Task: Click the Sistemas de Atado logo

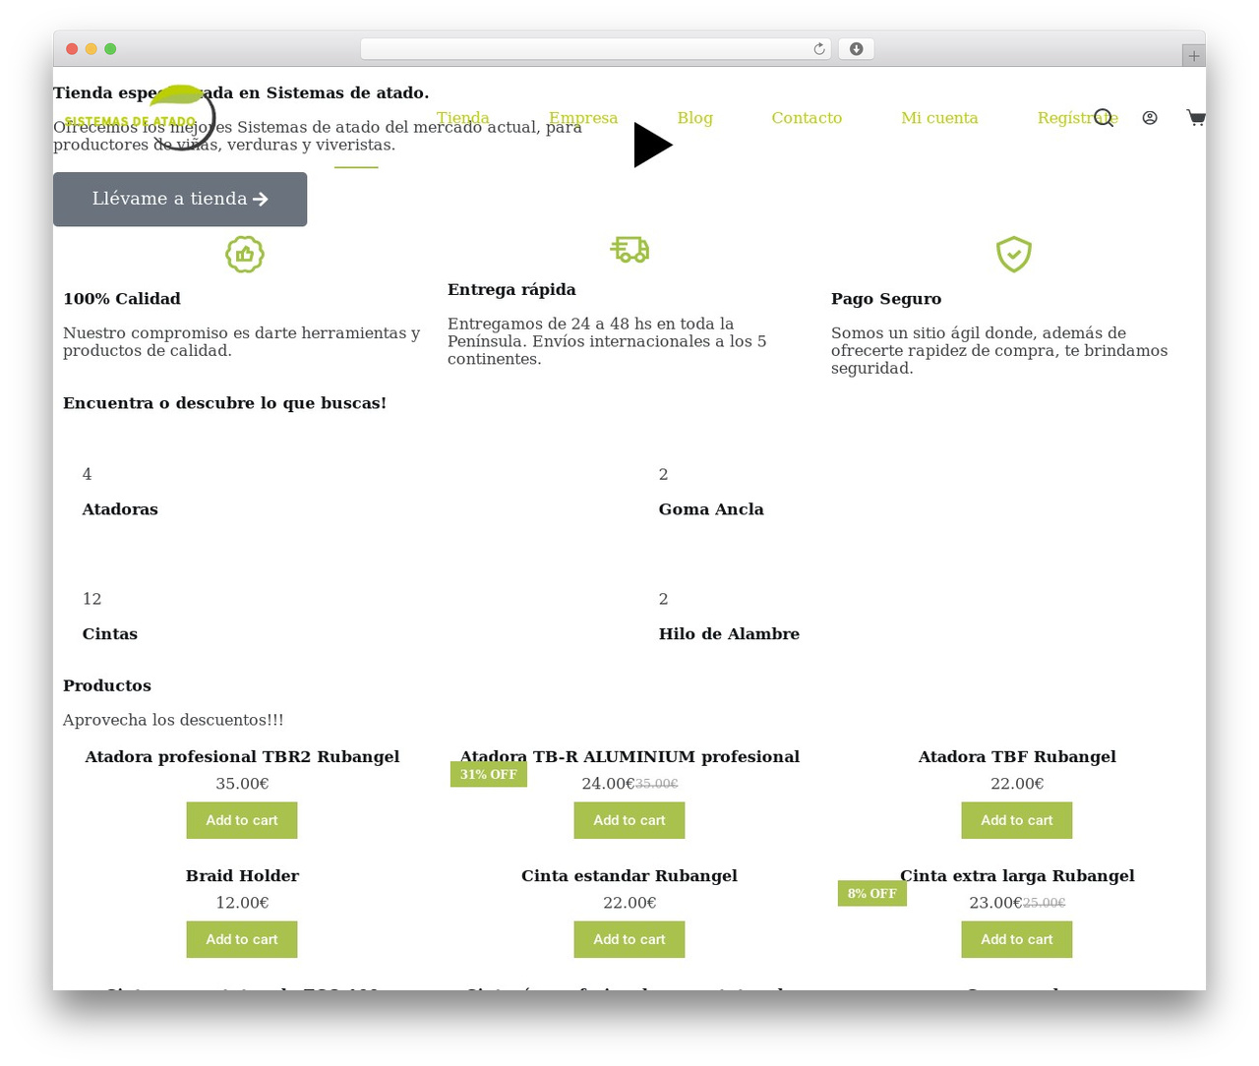Action: (140, 118)
